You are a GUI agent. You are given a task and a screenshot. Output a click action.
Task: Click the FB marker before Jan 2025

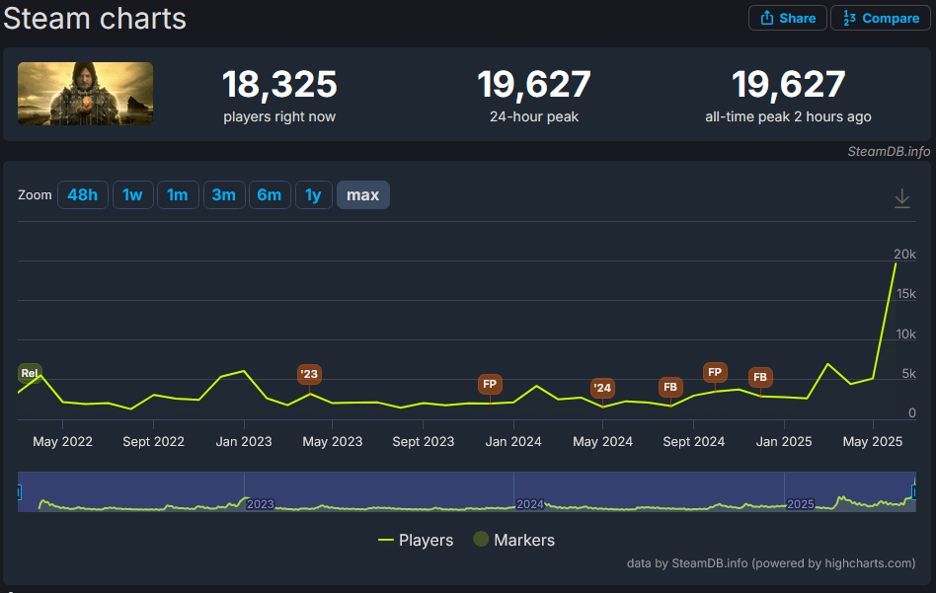coord(760,377)
